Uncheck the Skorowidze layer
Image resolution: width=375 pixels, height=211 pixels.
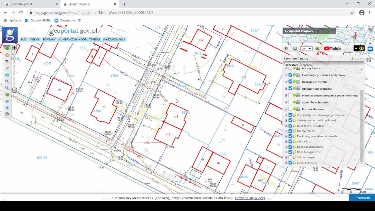coord(290,142)
